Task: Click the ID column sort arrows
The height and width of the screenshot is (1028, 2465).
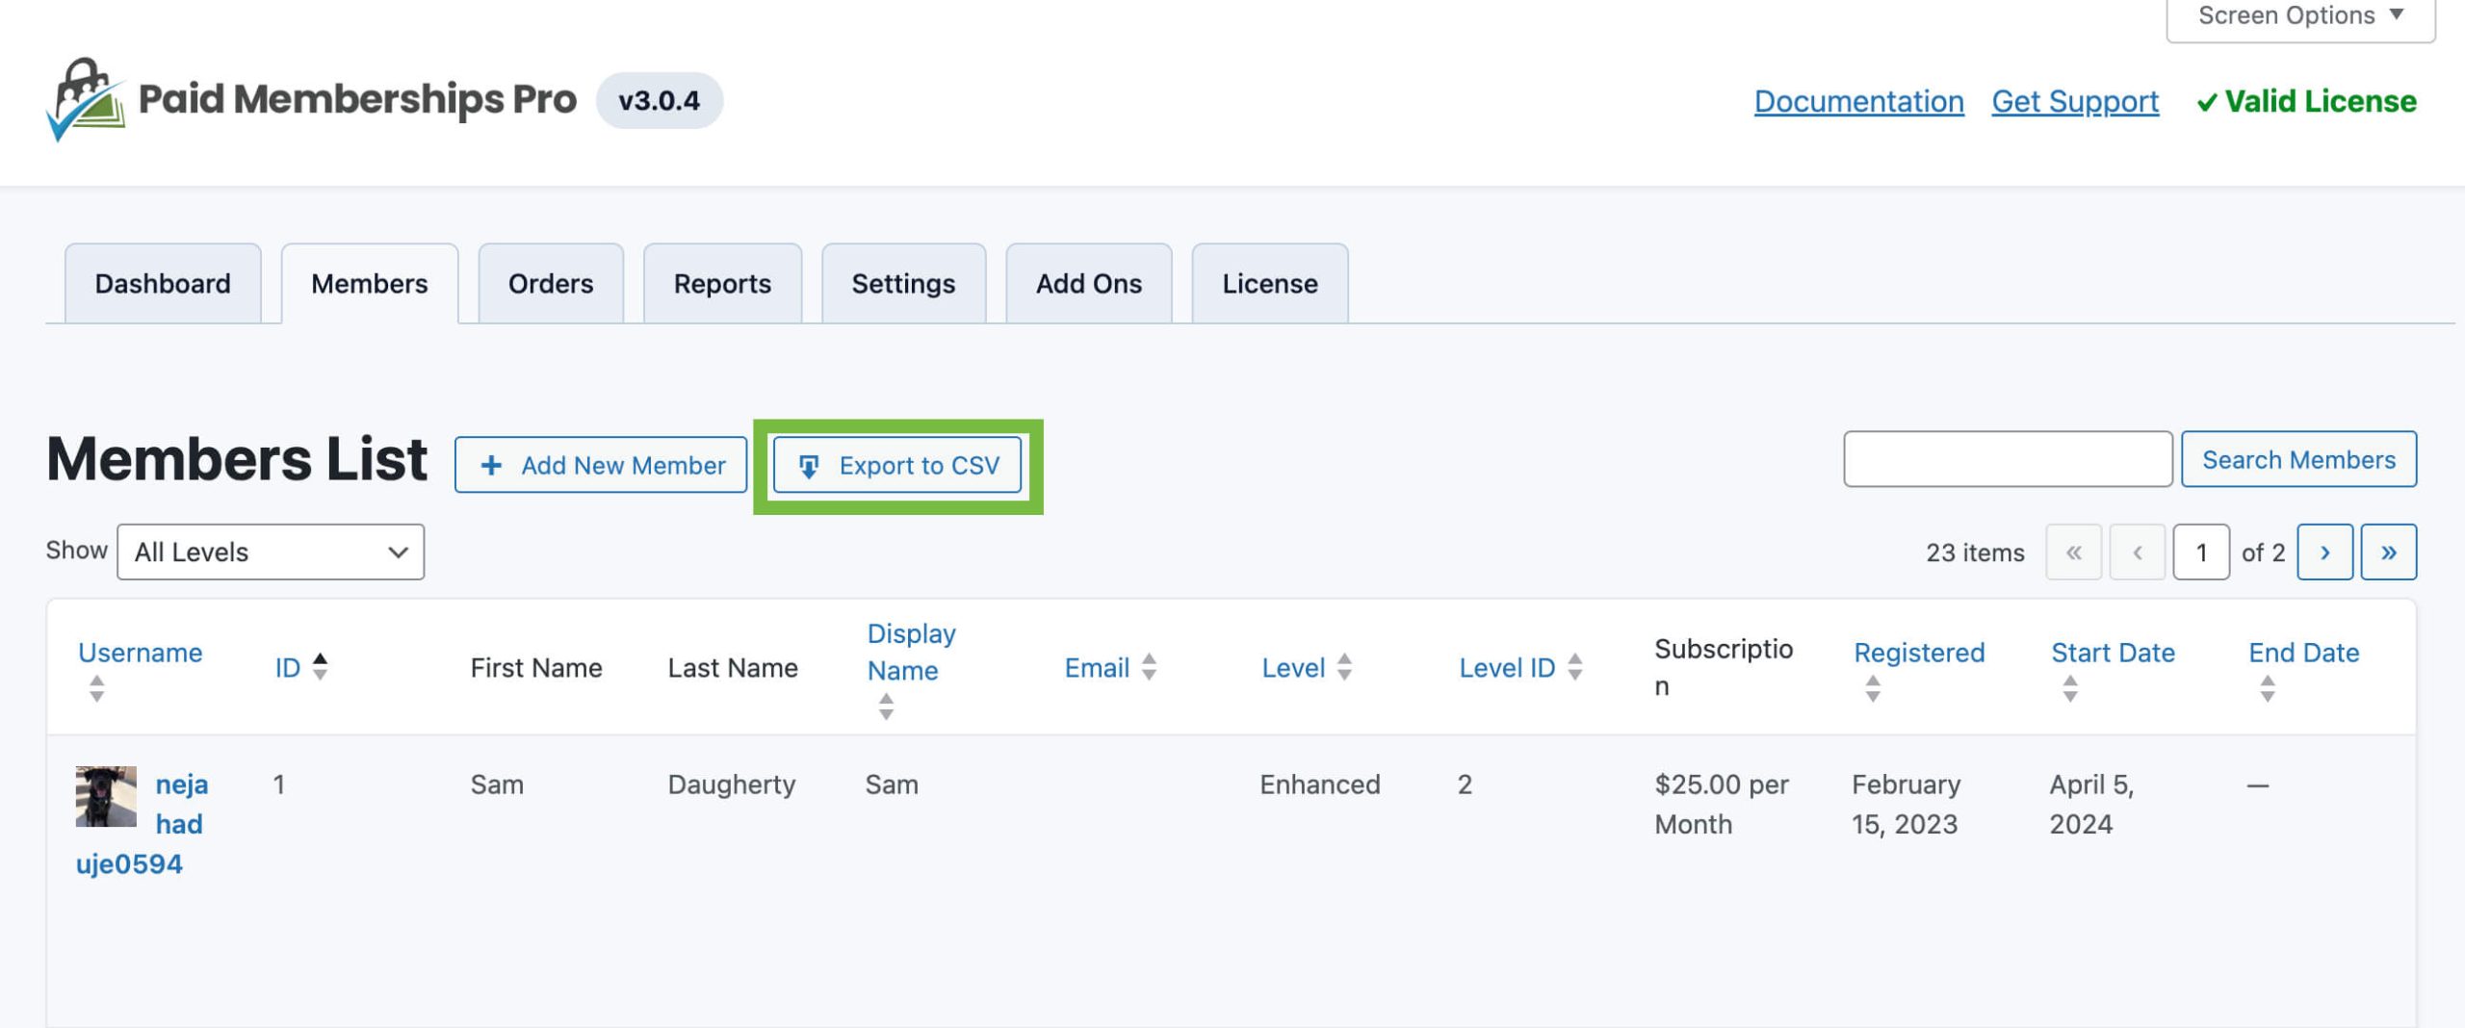Action: point(320,666)
